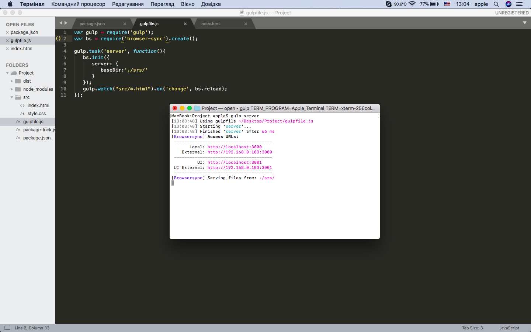Close the package.json tab

click(125, 24)
